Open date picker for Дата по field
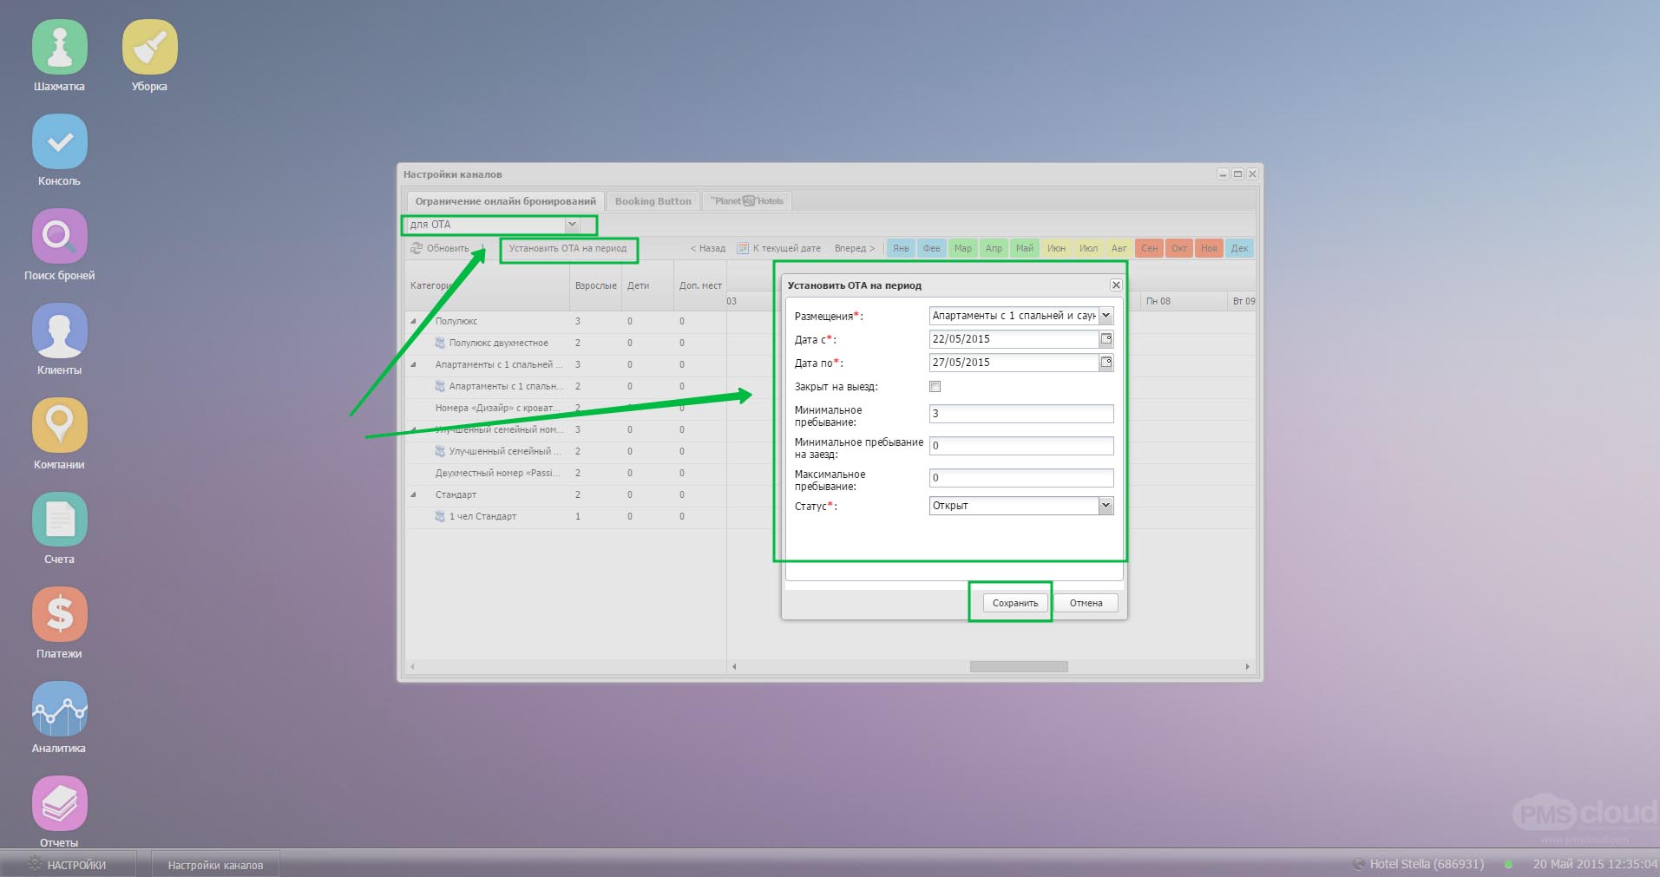This screenshot has height=877, width=1660. coord(1106,363)
